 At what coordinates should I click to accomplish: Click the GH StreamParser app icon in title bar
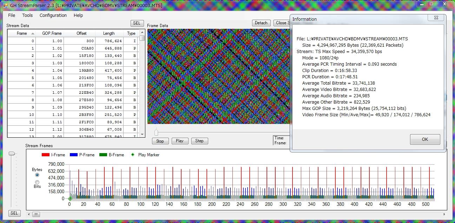click(5, 5)
